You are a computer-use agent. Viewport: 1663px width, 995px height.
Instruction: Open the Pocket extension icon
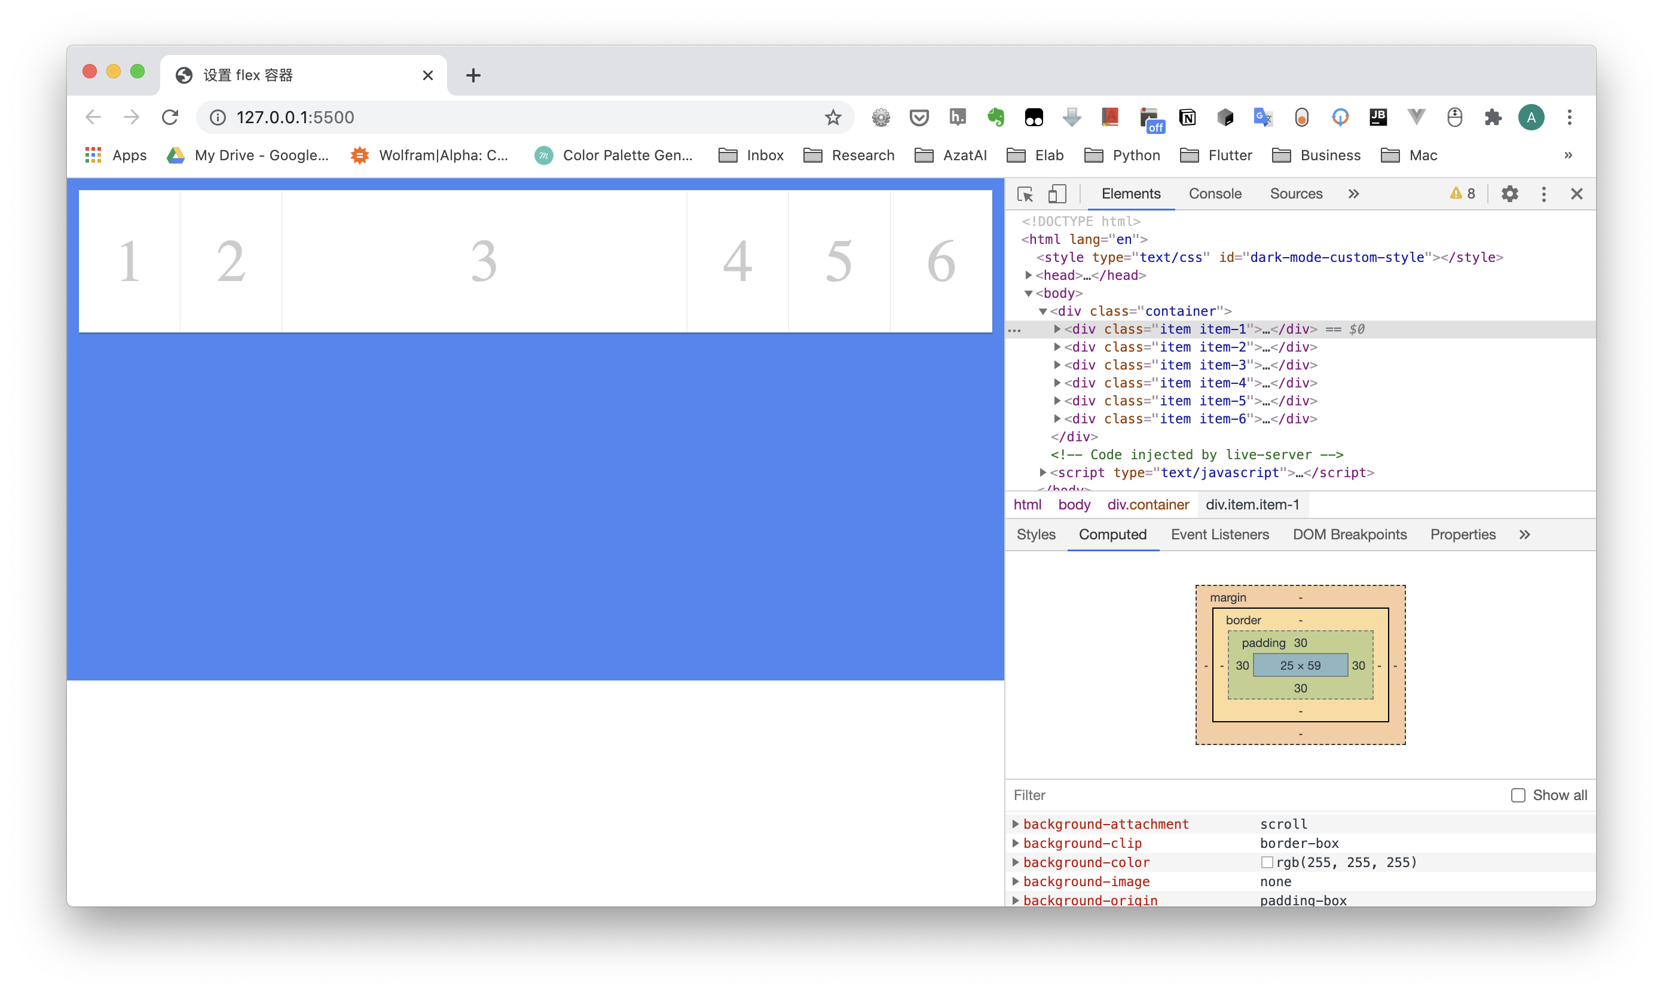pyautogui.click(x=919, y=117)
